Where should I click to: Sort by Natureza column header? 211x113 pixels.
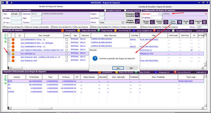(x=85, y=36)
